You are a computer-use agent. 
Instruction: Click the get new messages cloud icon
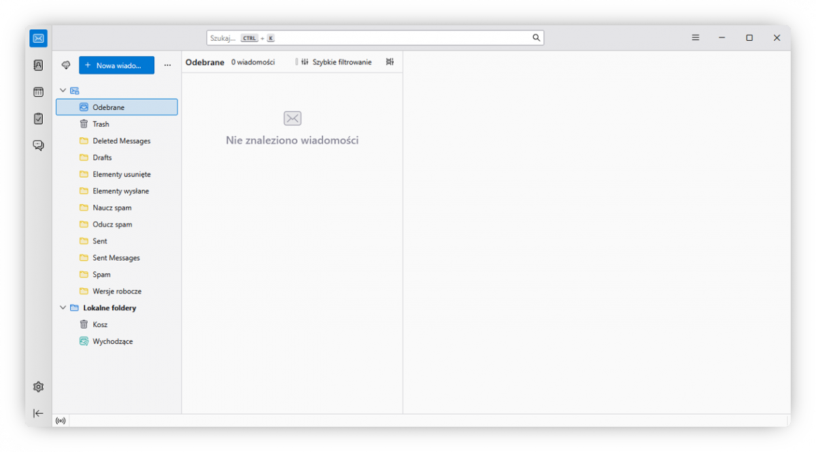(65, 64)
